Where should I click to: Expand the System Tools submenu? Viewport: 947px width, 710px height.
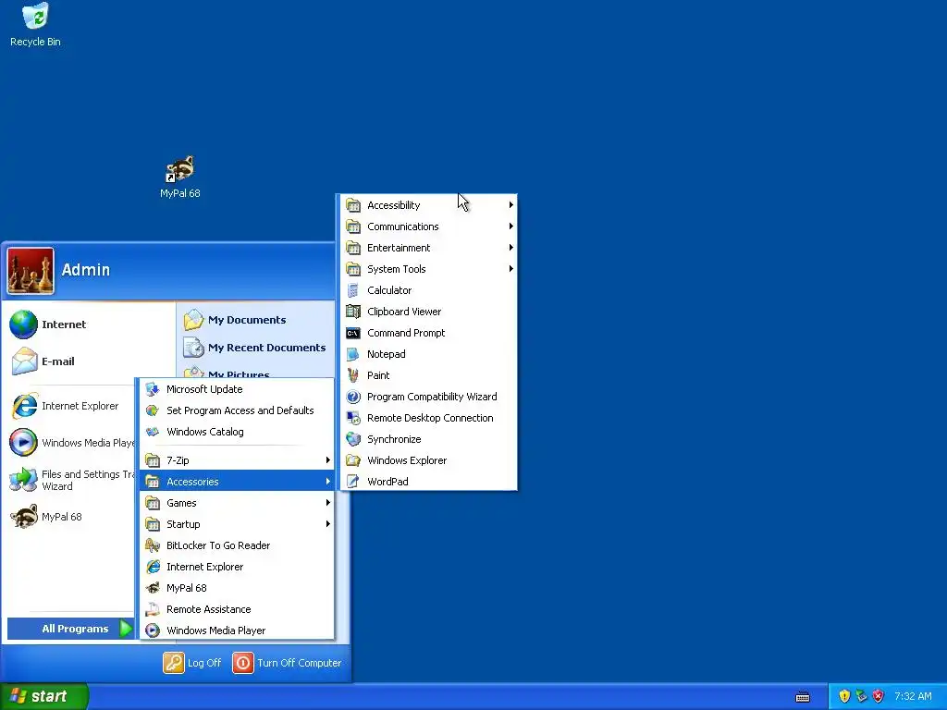coord(429,269)
